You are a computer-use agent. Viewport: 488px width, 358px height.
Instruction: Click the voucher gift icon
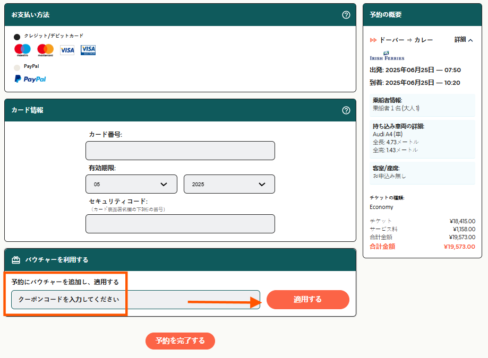pos(16,260)
